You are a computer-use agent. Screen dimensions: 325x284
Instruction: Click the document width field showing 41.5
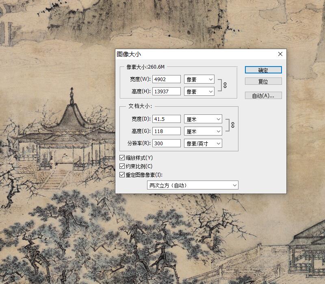pyautogui.click(x=167, y=119)
